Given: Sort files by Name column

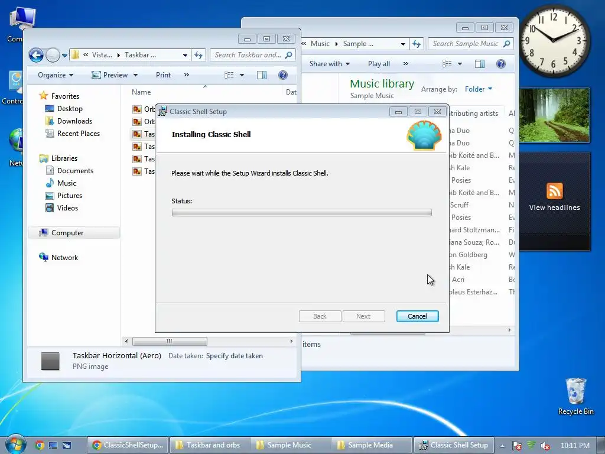Looking at the screenshot, I should tap(141, 92).
